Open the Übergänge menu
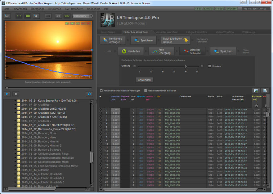 tap(38, 9)
